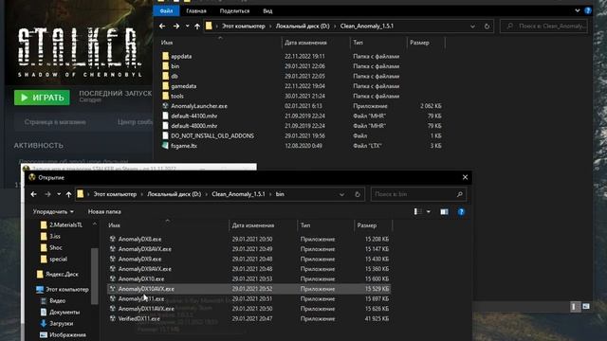Click the search box in Clean_Anomaly Explorer
Viewport: 607px width, 341px height.
coord(543,26)
